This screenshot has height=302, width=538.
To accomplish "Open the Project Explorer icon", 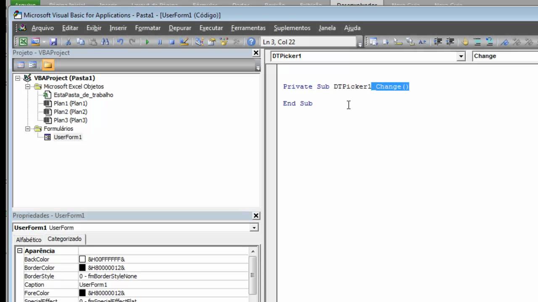I will pos(199,42).
